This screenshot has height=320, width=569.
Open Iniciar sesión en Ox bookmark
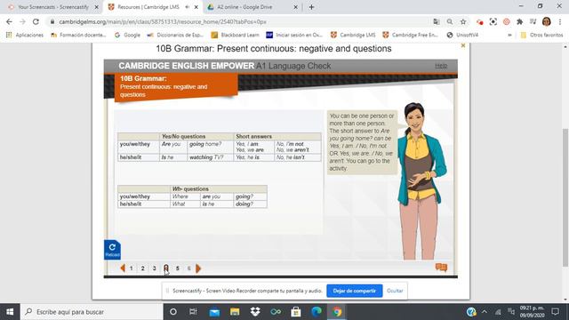[x=294, y=35]
